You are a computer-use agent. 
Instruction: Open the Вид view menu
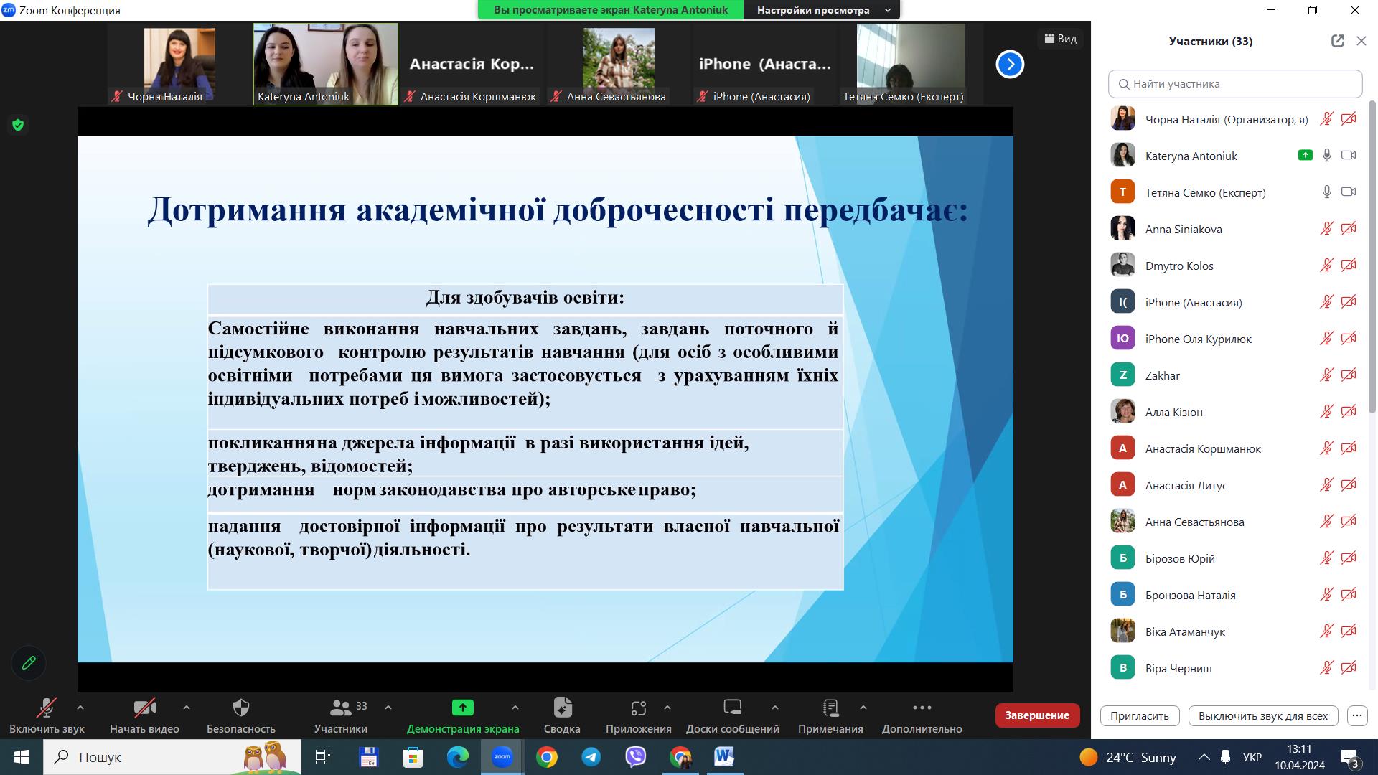pyautogui.click(x=1060, y=39)
